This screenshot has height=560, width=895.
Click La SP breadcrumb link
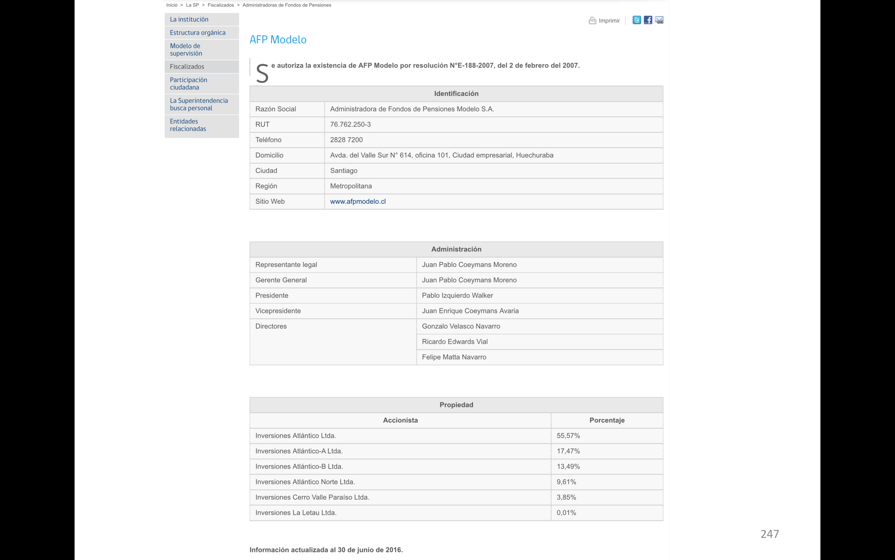click(x=192, y=5)
